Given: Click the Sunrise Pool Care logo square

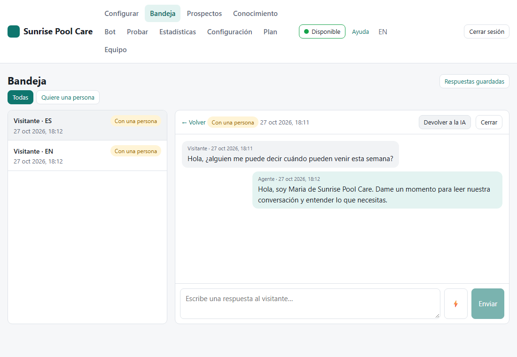Looking at the screenshot, I should tap(14, 31).
